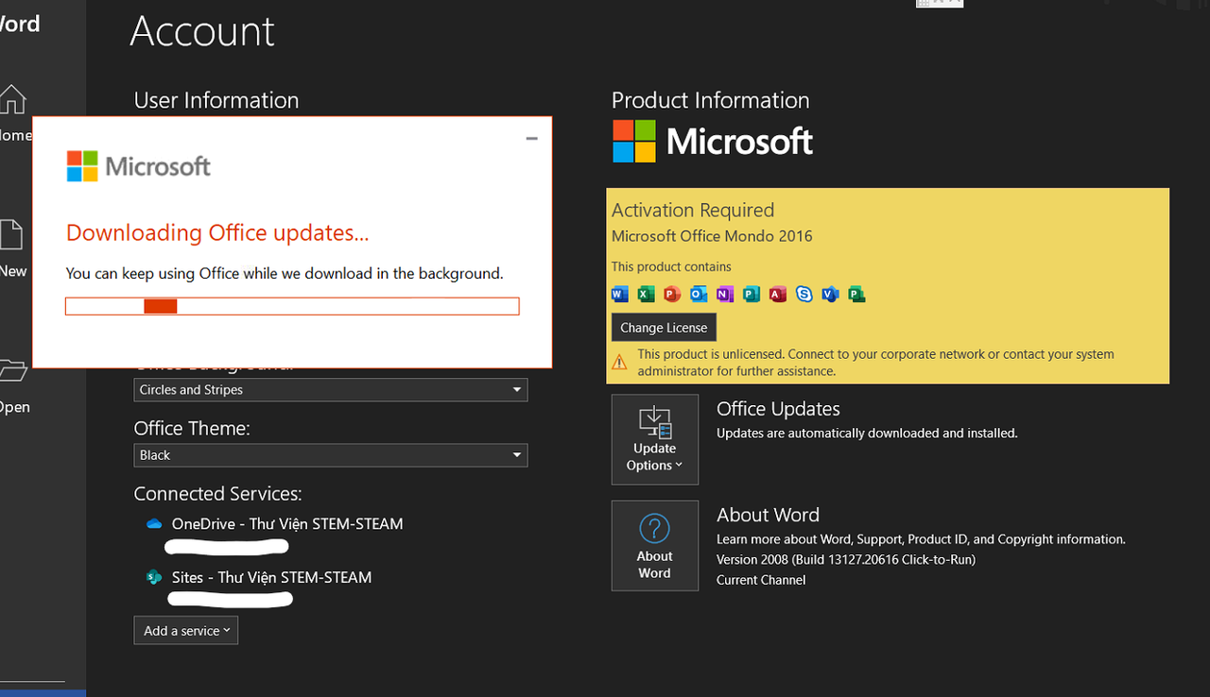
Task: Click the "Account" page title
Action: tap(202, 31)
